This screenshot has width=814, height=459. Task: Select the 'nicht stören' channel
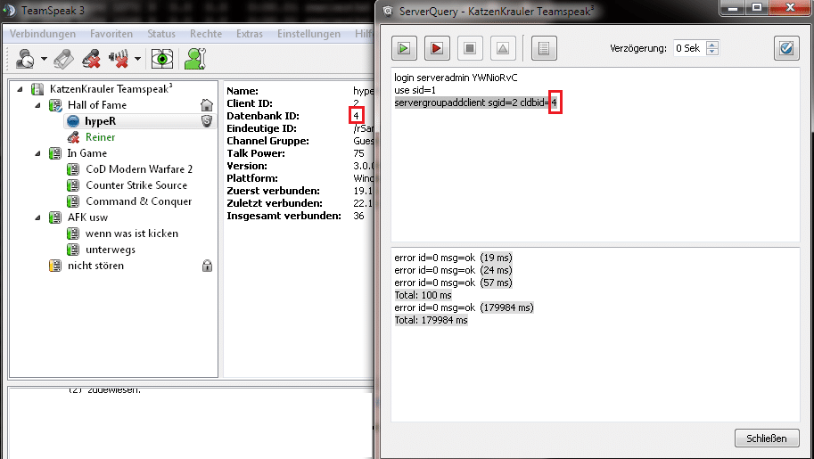pos(96,266)
